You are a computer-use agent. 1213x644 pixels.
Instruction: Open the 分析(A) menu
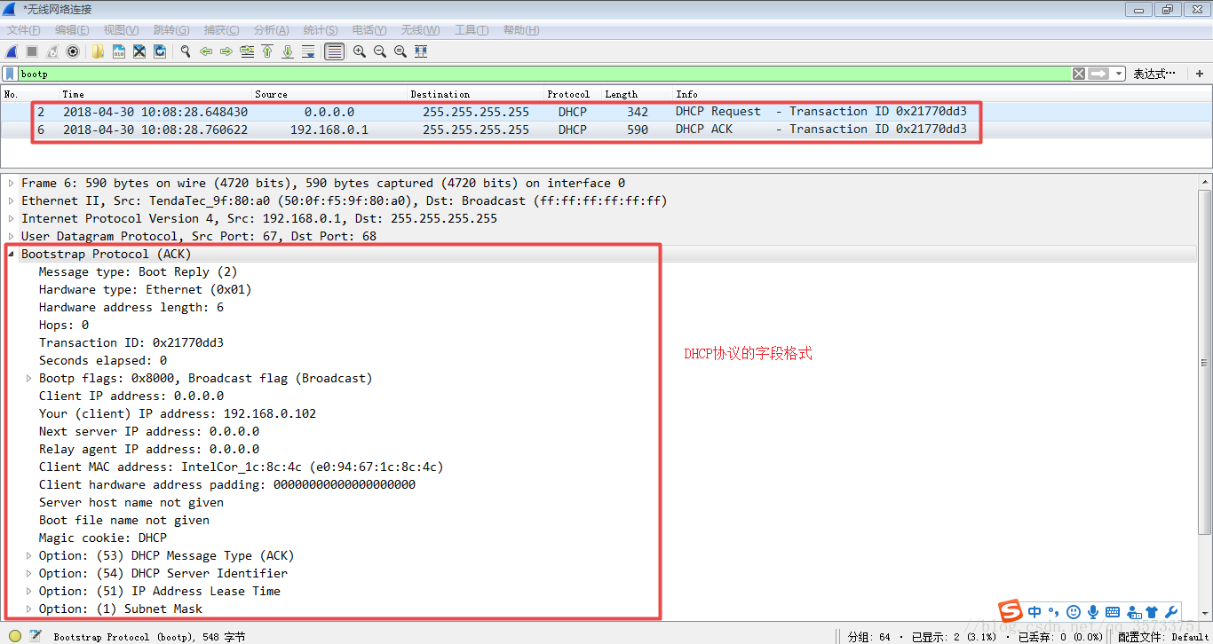point(271,30)
